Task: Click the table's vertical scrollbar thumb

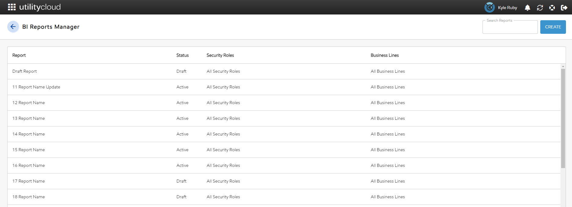Action: [x=563, y=118]
